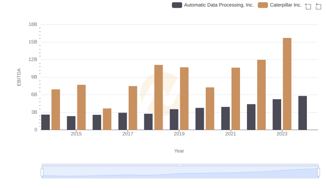This screenshot has height=188, width=326.
Task: Click the zoom reset icon
Action: click(318, 6)
